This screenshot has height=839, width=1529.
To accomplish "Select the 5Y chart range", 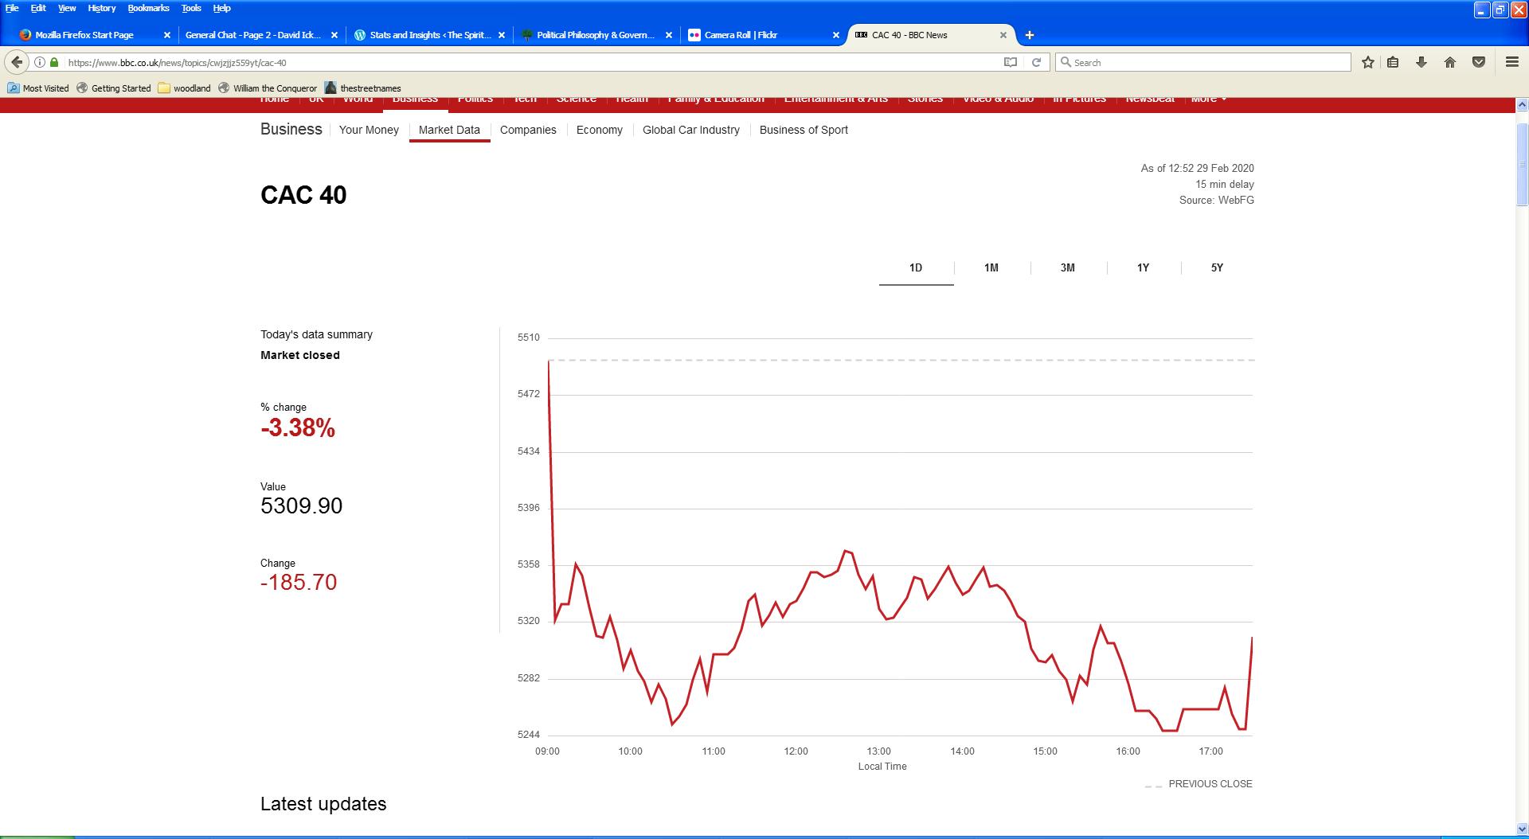I will [x=1218, y=268].
